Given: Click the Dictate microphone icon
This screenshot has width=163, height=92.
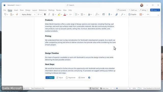Looking at the screenshot, I should point(109,14).
